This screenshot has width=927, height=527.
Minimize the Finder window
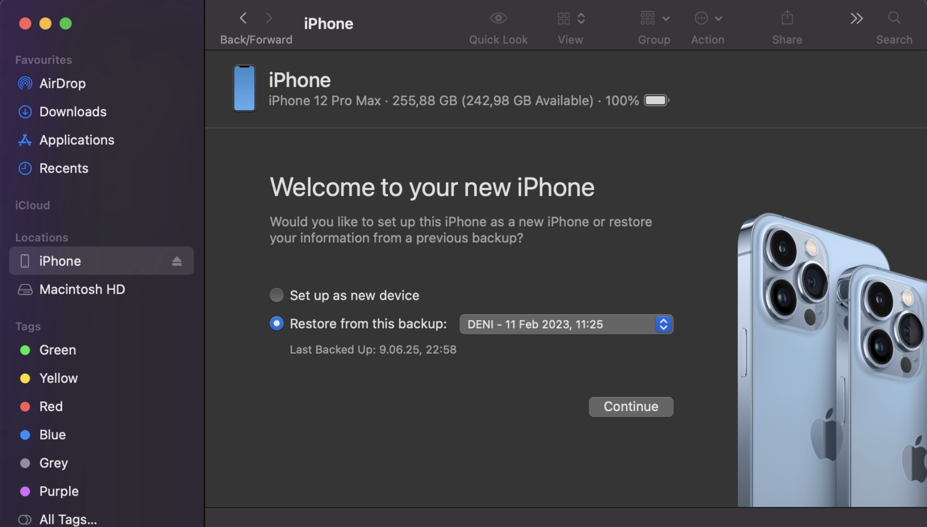pos(45,24)
